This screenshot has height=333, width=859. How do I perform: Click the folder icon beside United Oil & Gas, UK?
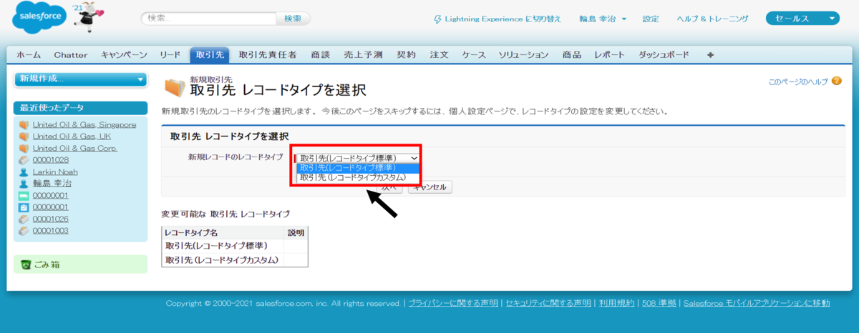coord(24,136)
